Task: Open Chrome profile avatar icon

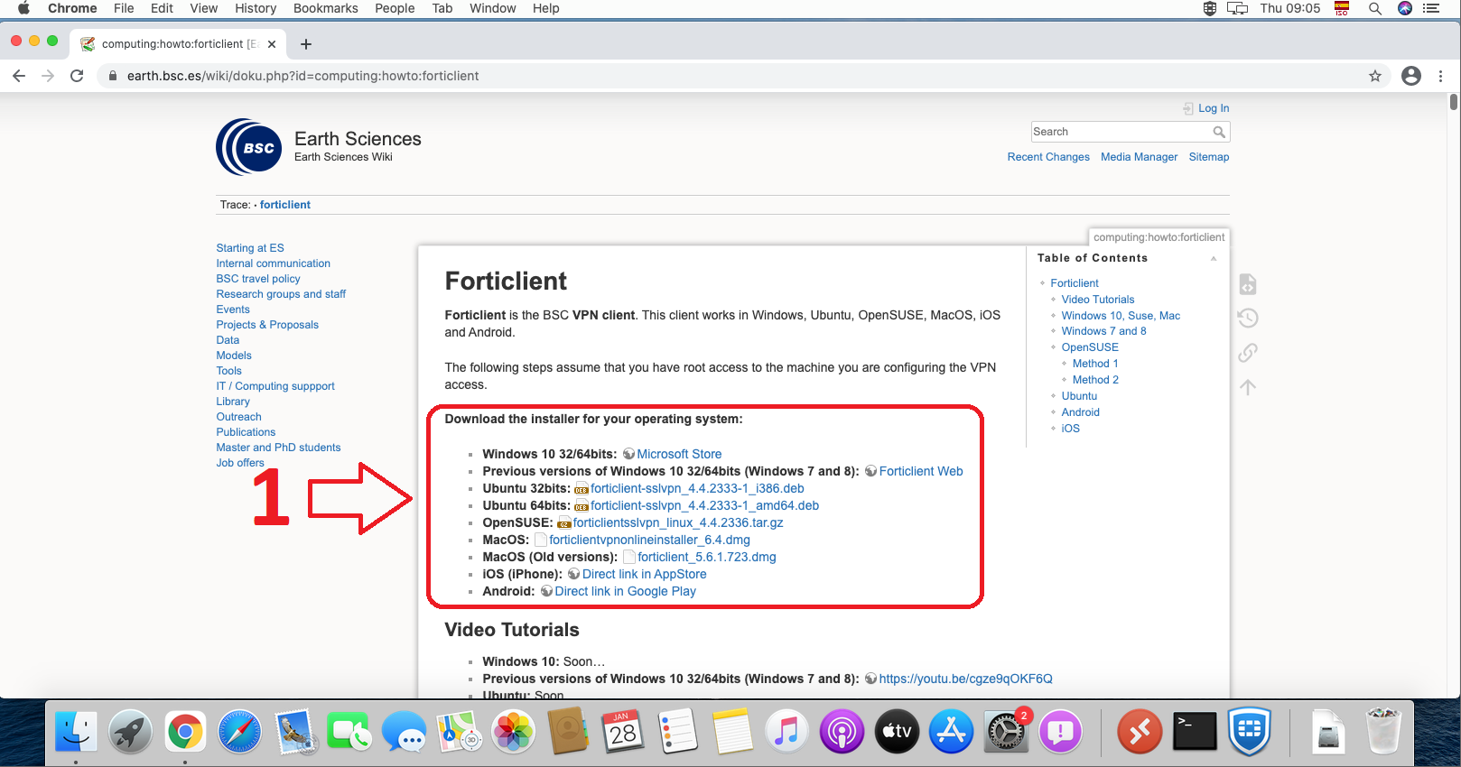Action: tap(1410, 76)
